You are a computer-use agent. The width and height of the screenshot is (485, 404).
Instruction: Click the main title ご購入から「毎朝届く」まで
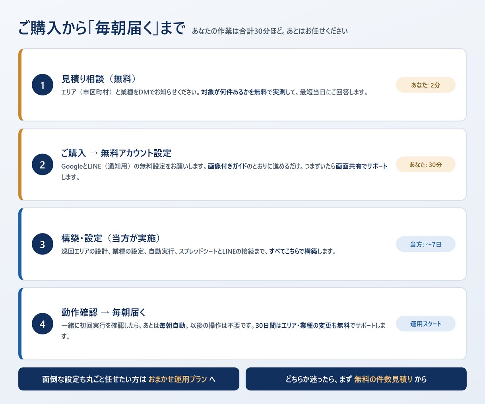[x=102, y=28]
